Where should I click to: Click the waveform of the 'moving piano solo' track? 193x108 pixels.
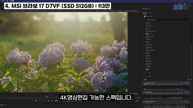[166, 88]
